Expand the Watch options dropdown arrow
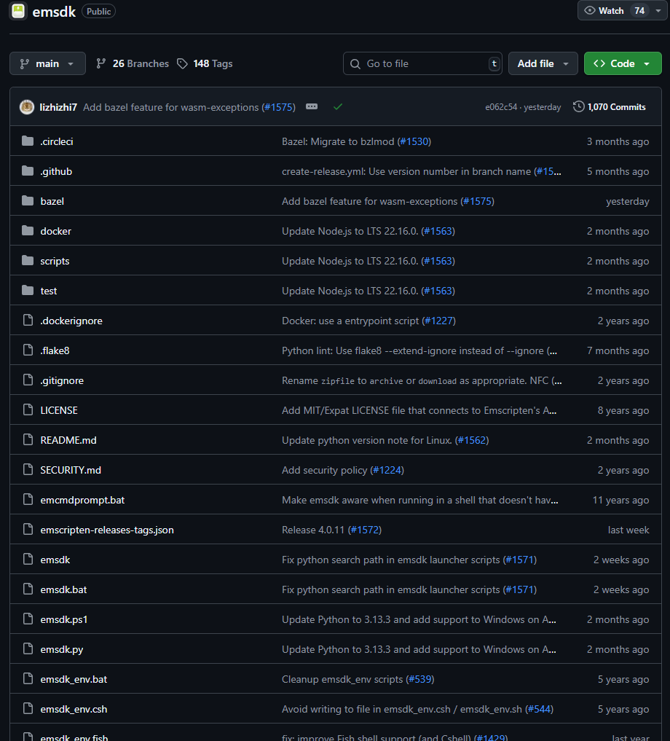The image size is (670, 741). point(658,10)
